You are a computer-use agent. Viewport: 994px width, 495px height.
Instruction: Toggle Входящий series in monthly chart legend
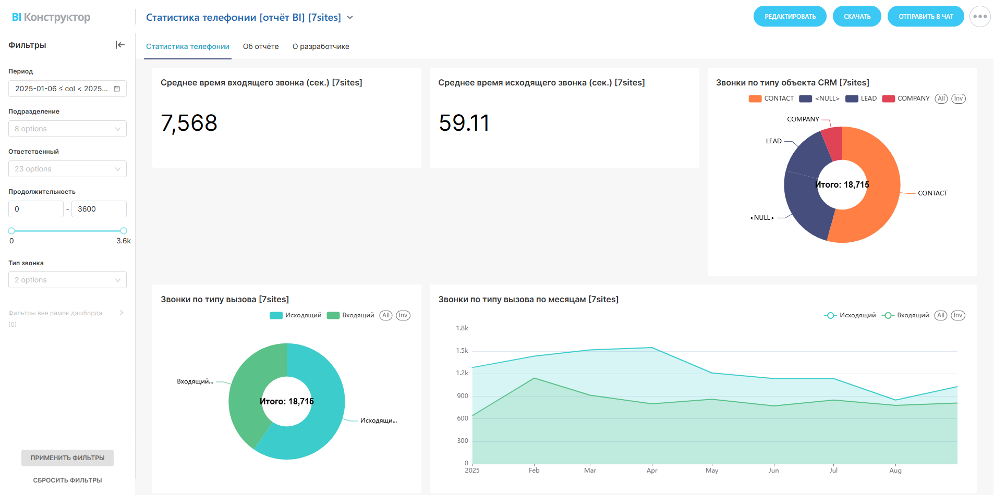(x=905, y=315)
